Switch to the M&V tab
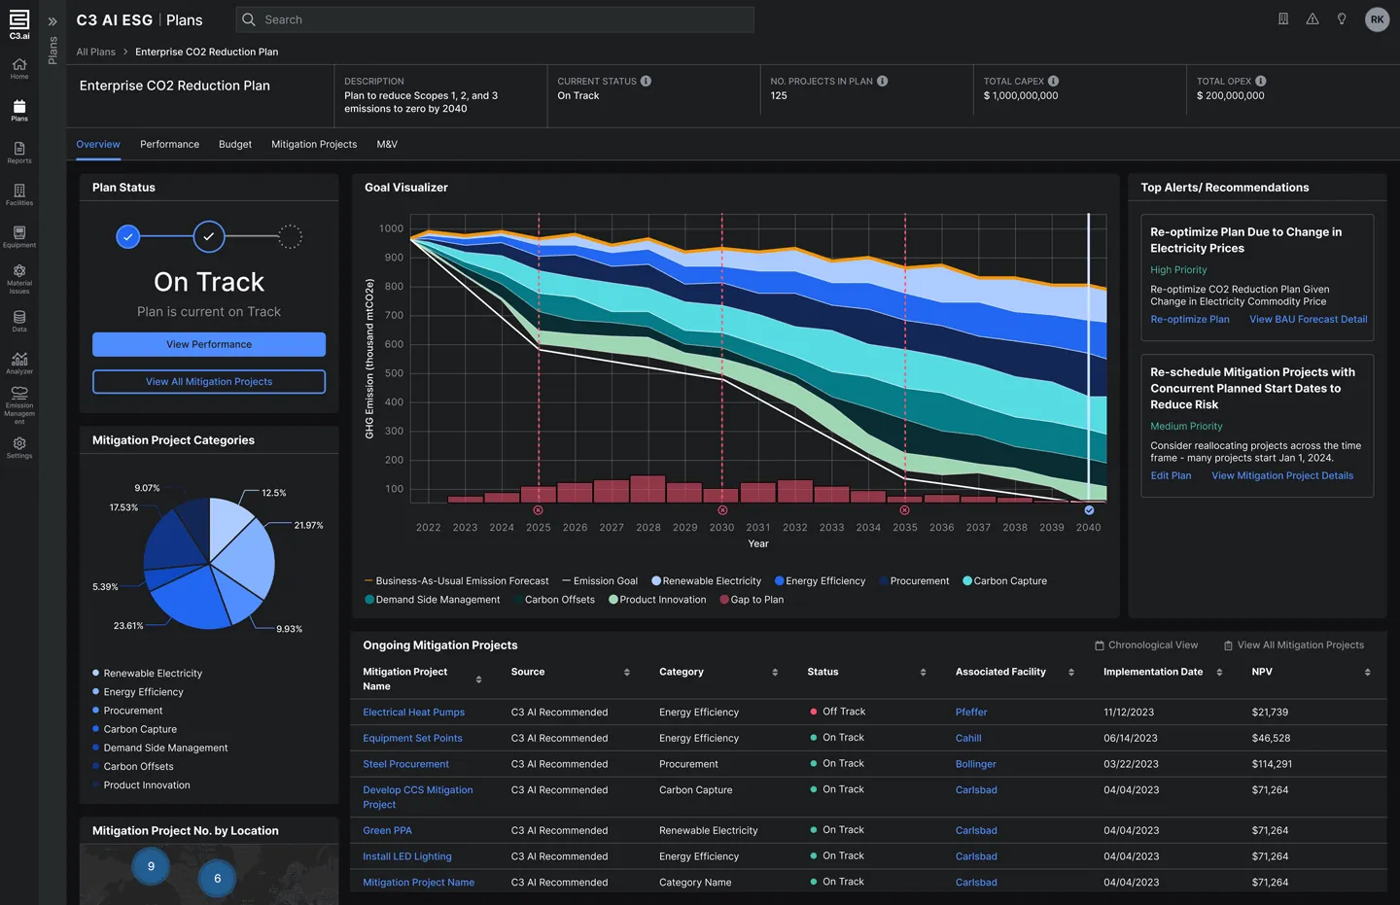Screen dimensions: 1400x905 387,144
